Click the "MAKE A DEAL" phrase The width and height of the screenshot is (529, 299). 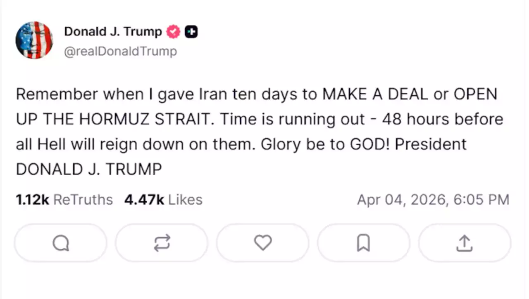pyautogui.click(x=375, y=94)
